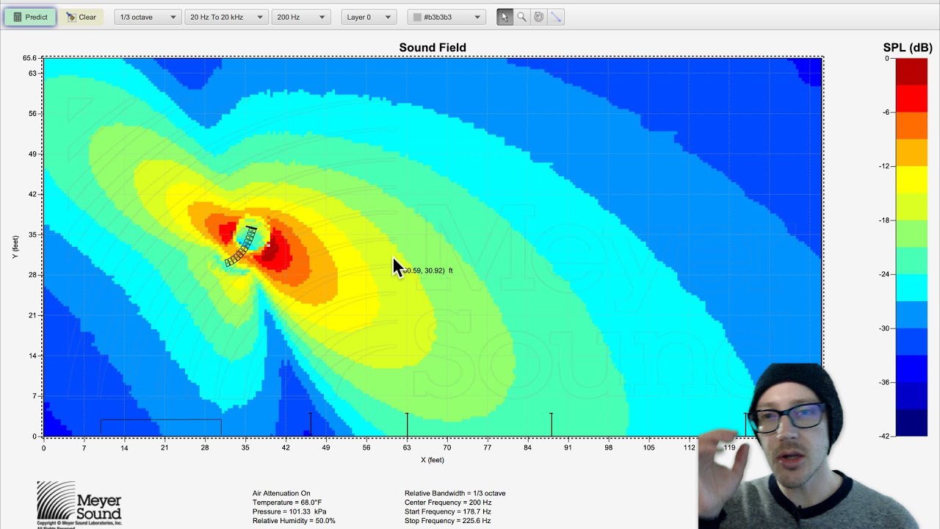This screenshot has width=940, height=529.
Task: Click the SPL color scale bar
Action: coord(911,247)
